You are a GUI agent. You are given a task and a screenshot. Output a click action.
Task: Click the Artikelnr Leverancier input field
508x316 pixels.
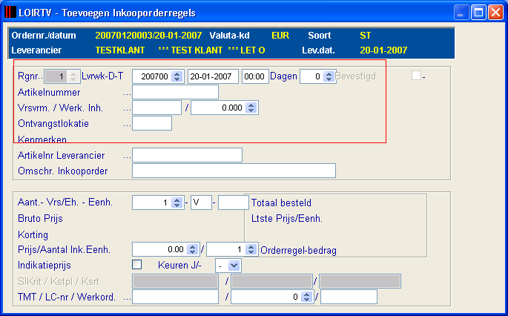[x=188, y=155]
